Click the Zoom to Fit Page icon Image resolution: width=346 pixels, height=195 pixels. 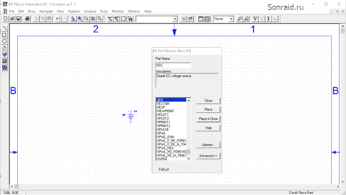[100, 19]
